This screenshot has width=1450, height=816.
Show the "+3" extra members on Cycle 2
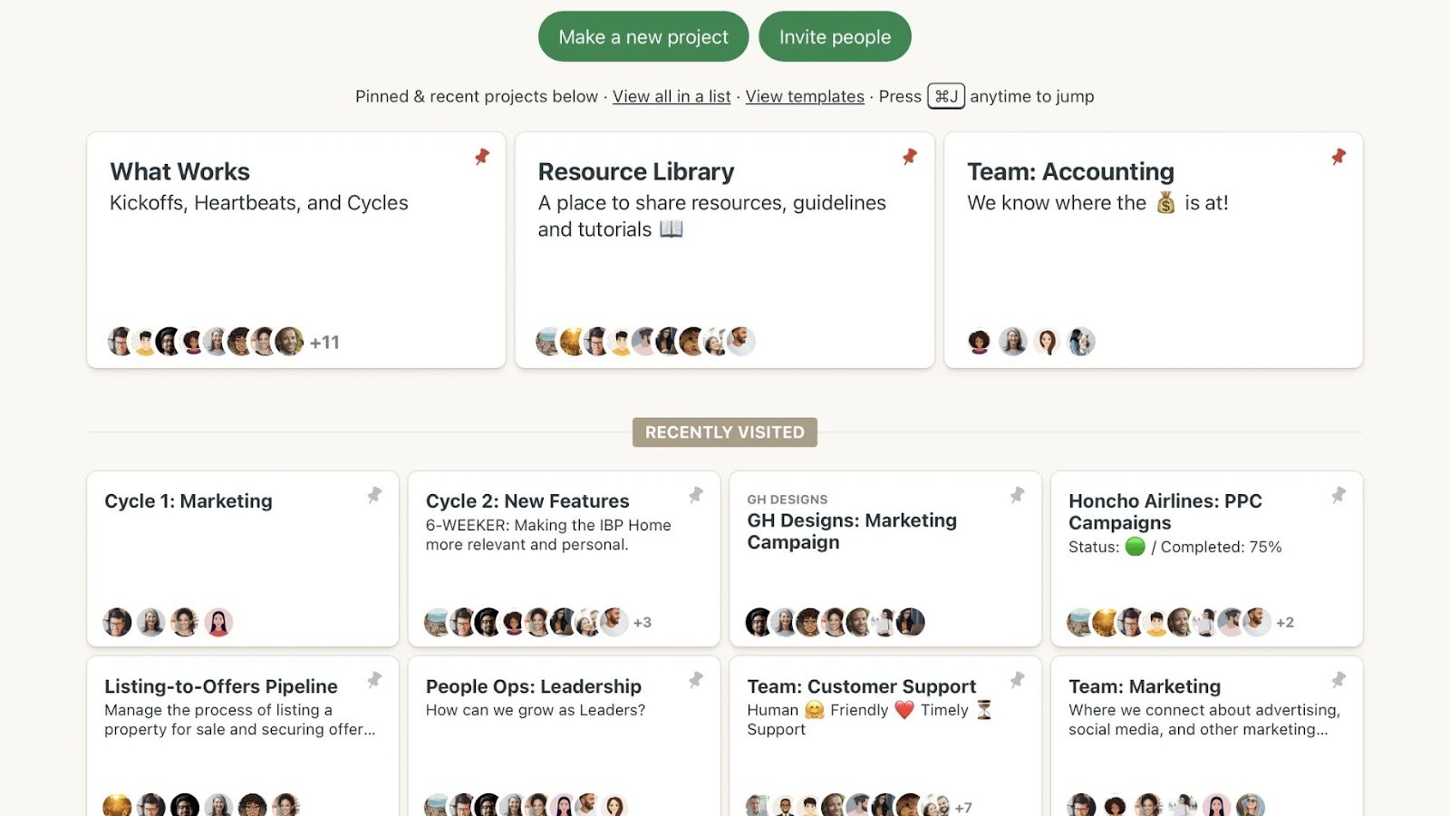click(x=643, y=623)
